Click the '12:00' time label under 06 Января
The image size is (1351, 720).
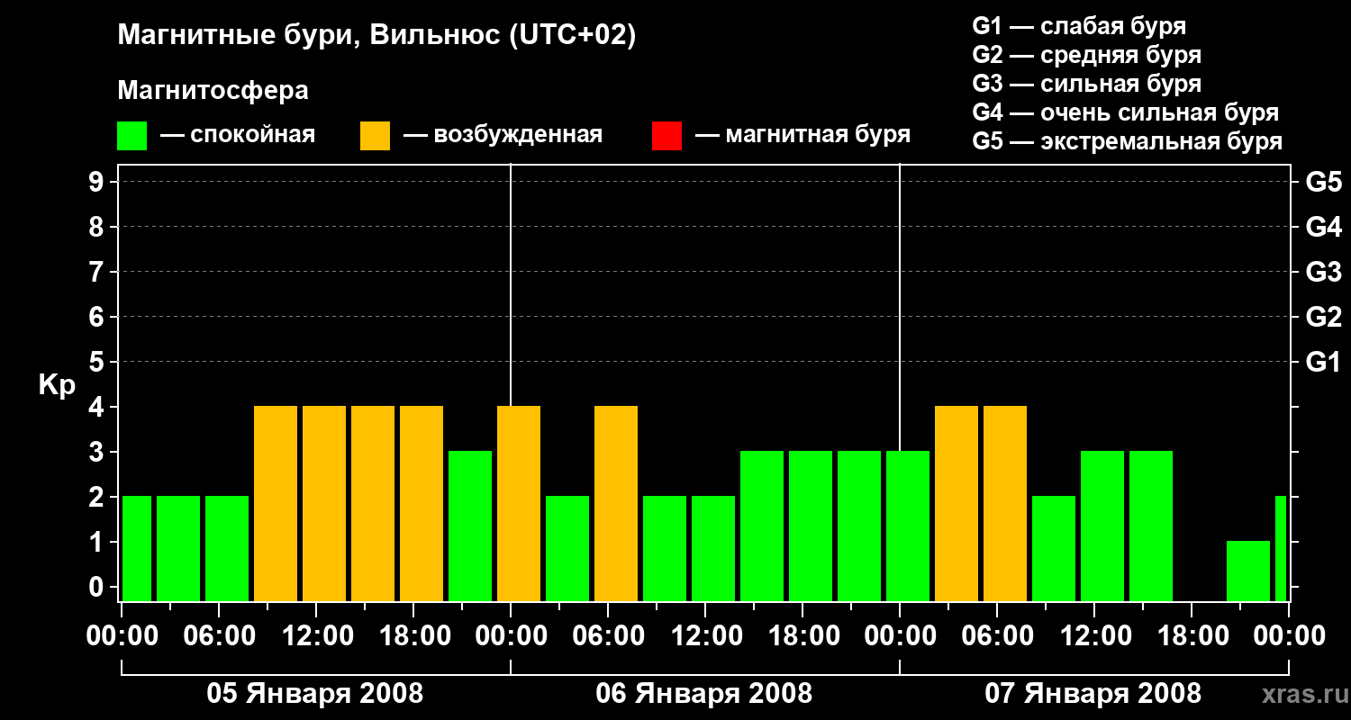tap(705, 636)
